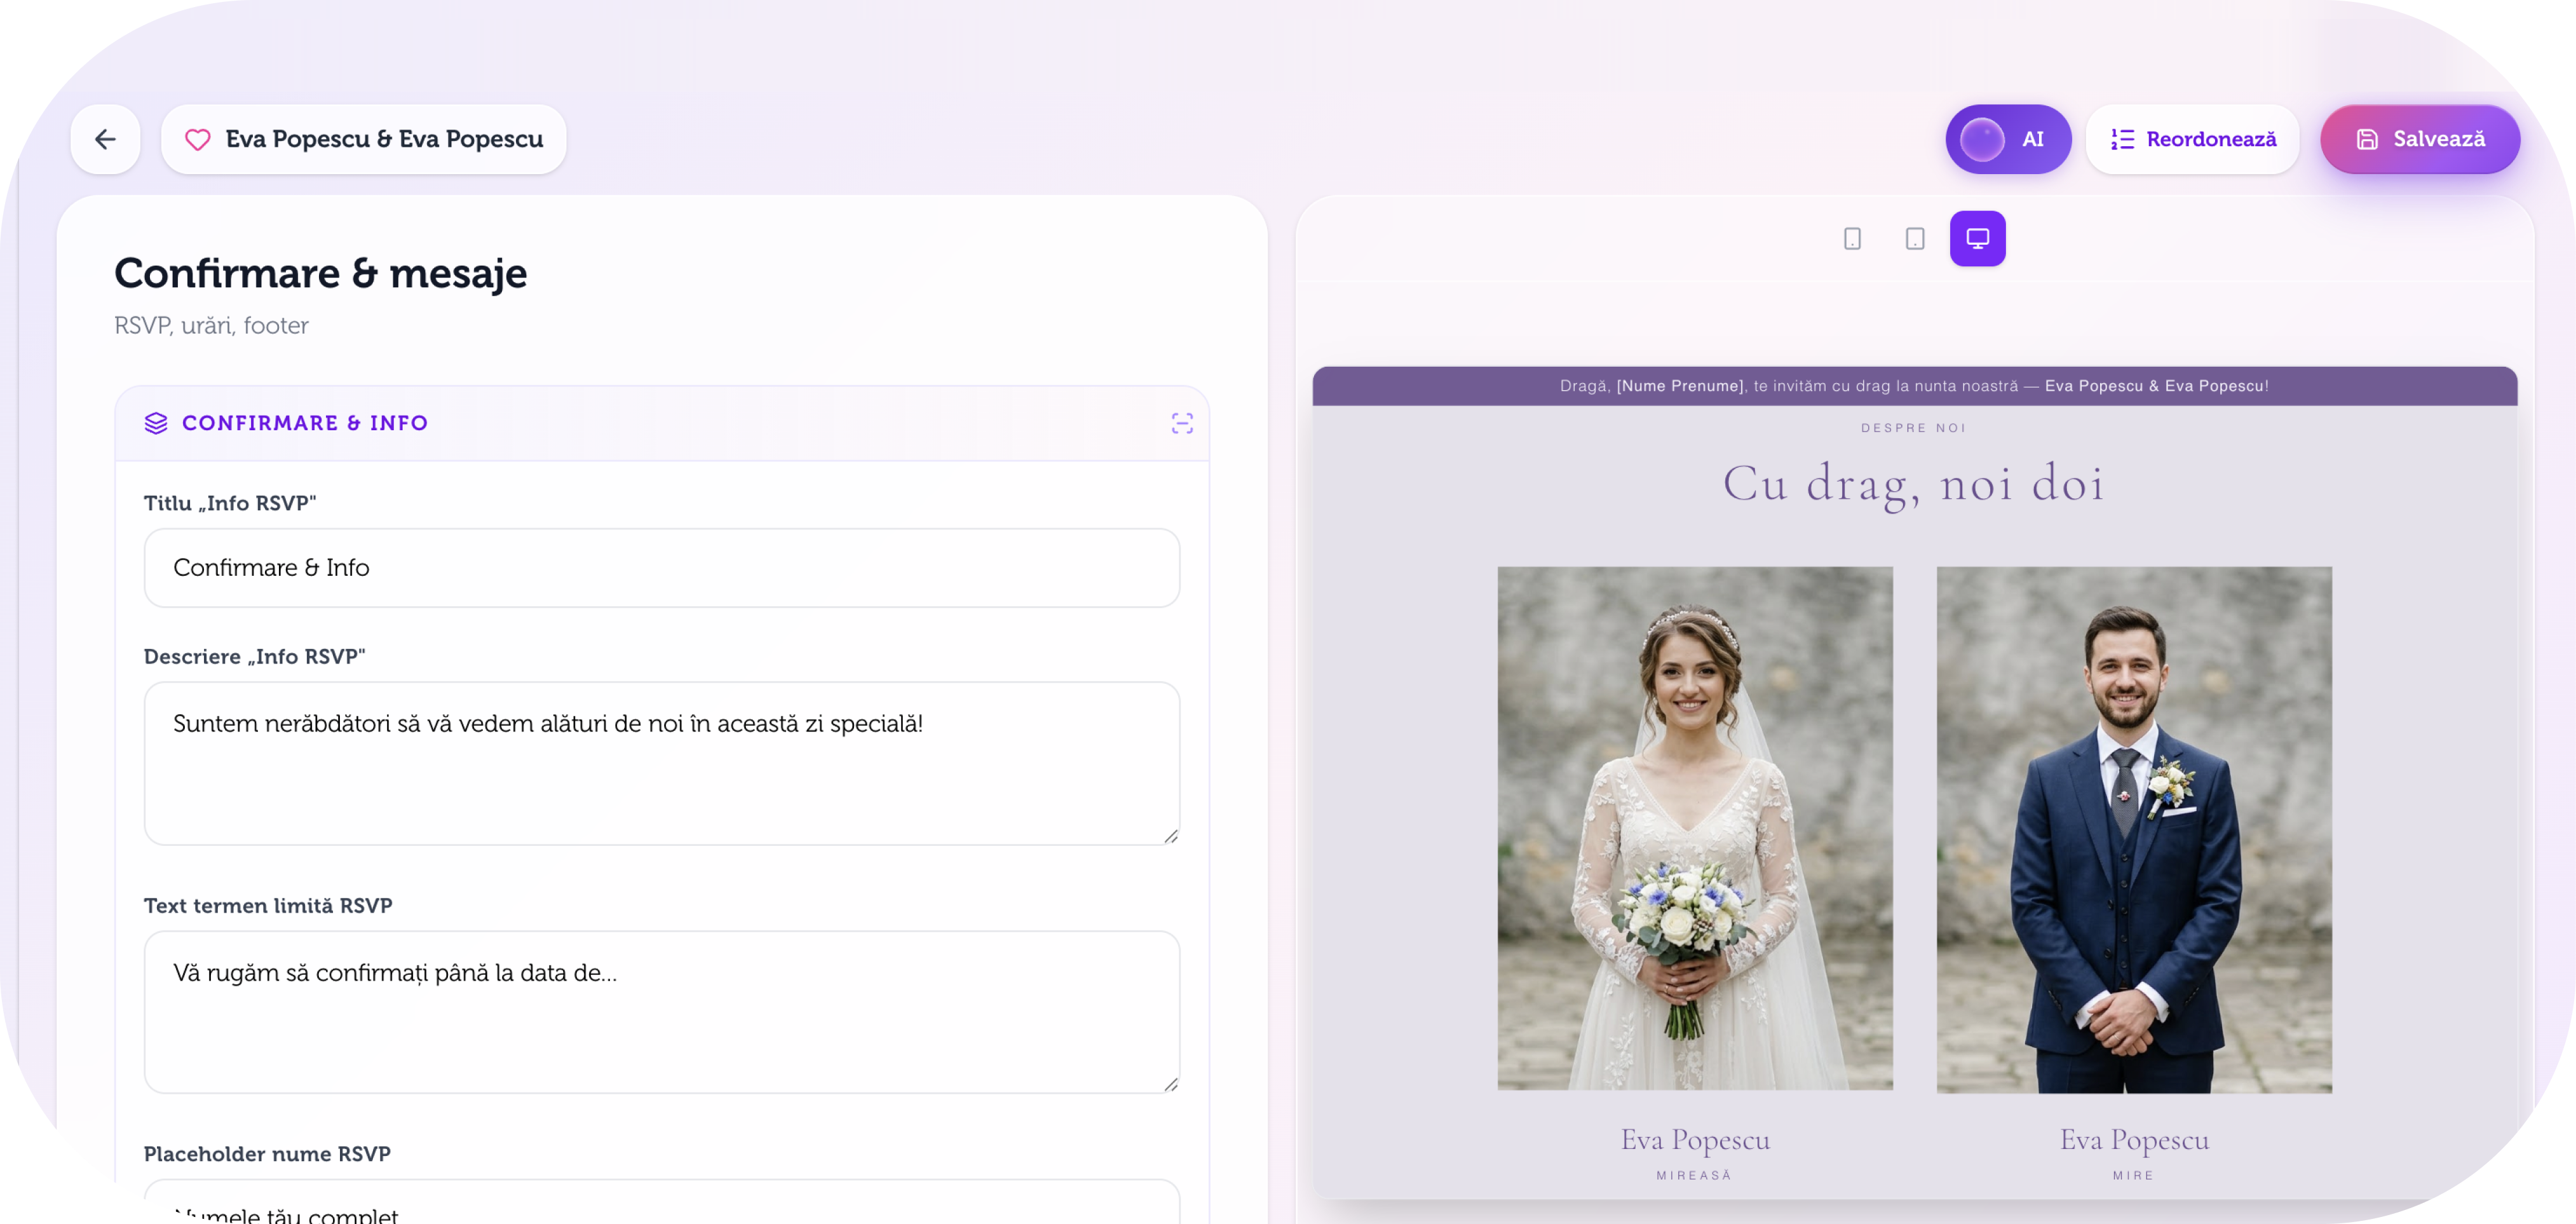Click the 'Text termen limită RSVP' label
Screen dimensions: 2576x1224
coord(268,906)
